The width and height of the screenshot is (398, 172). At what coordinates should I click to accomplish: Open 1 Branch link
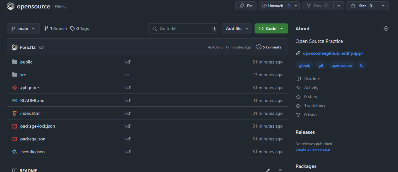coord(56,28)
